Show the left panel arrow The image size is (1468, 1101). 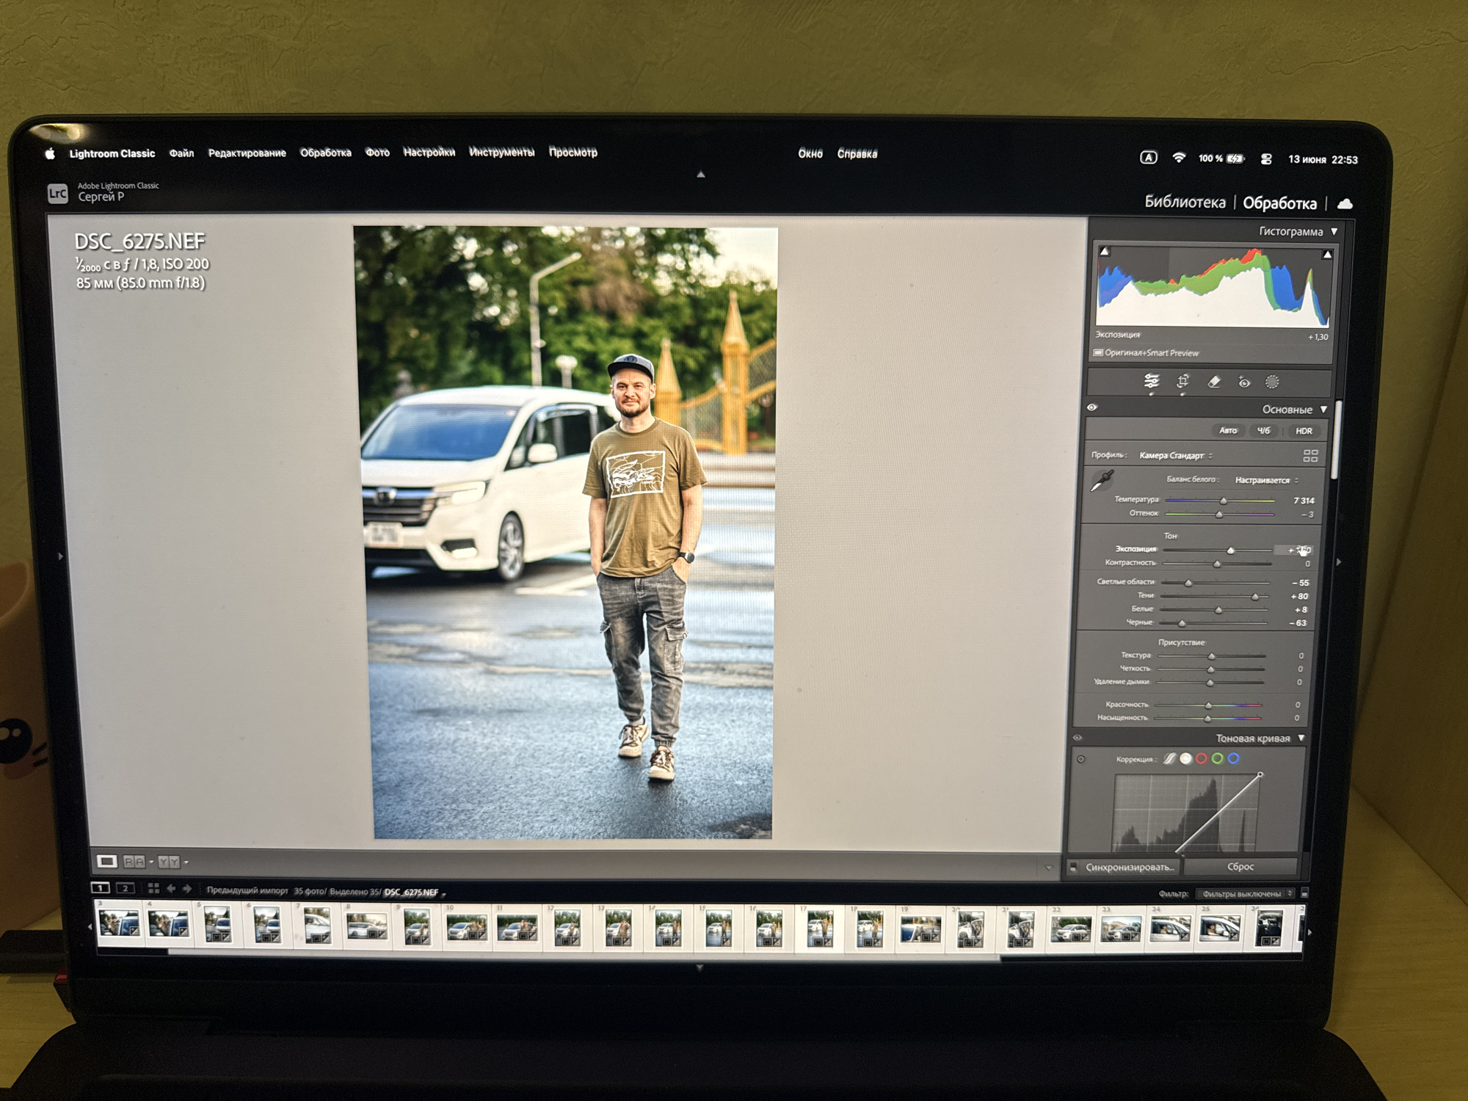tap(61, 556)
